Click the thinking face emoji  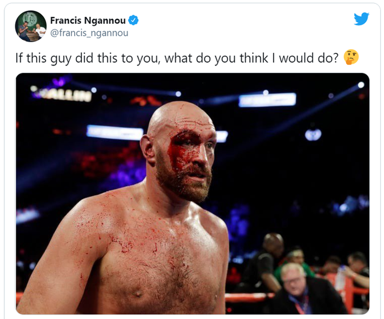352,58
